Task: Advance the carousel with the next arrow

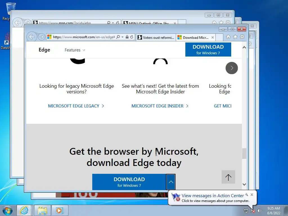Action: (x=232, y=68)
